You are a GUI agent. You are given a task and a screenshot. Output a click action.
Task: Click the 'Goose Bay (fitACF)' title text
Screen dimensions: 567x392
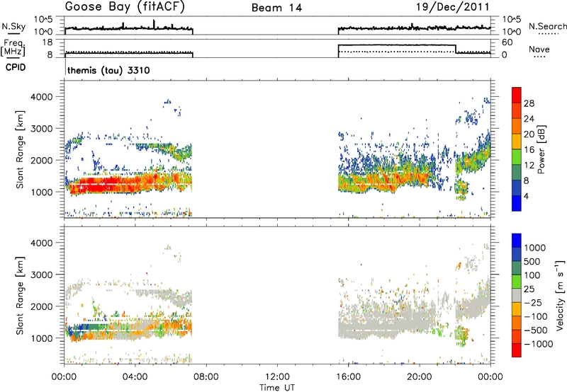[x=125, y=7]
